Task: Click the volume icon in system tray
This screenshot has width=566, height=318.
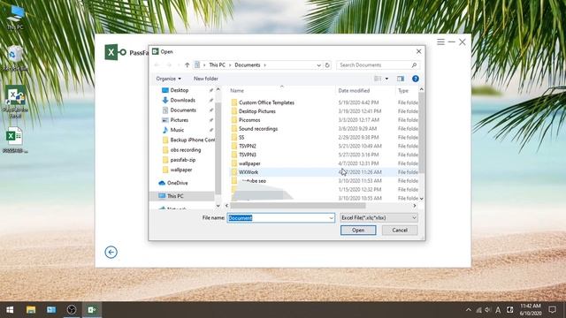Action: tap(488, 310)
